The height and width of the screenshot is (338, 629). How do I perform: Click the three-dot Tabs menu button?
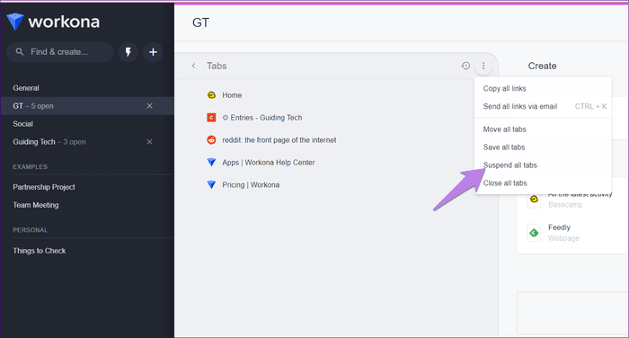coord(483,66)
